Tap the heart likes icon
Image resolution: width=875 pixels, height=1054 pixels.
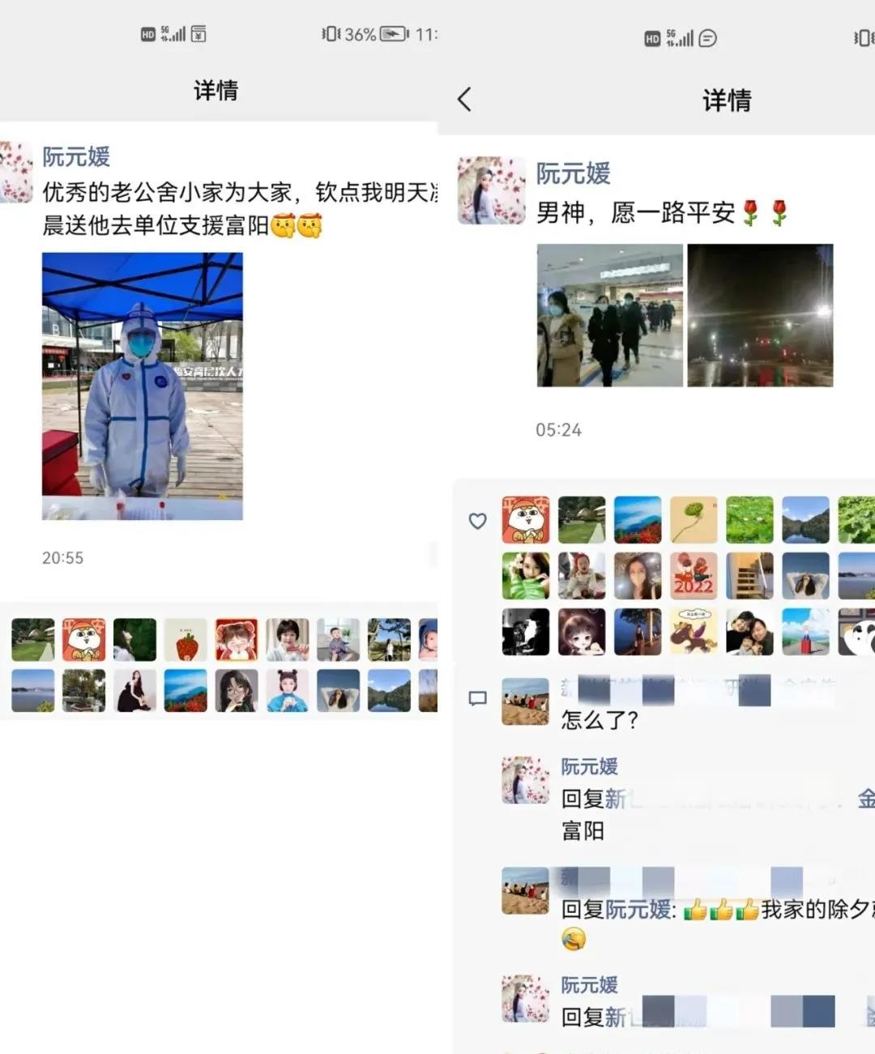pos(478,521)
